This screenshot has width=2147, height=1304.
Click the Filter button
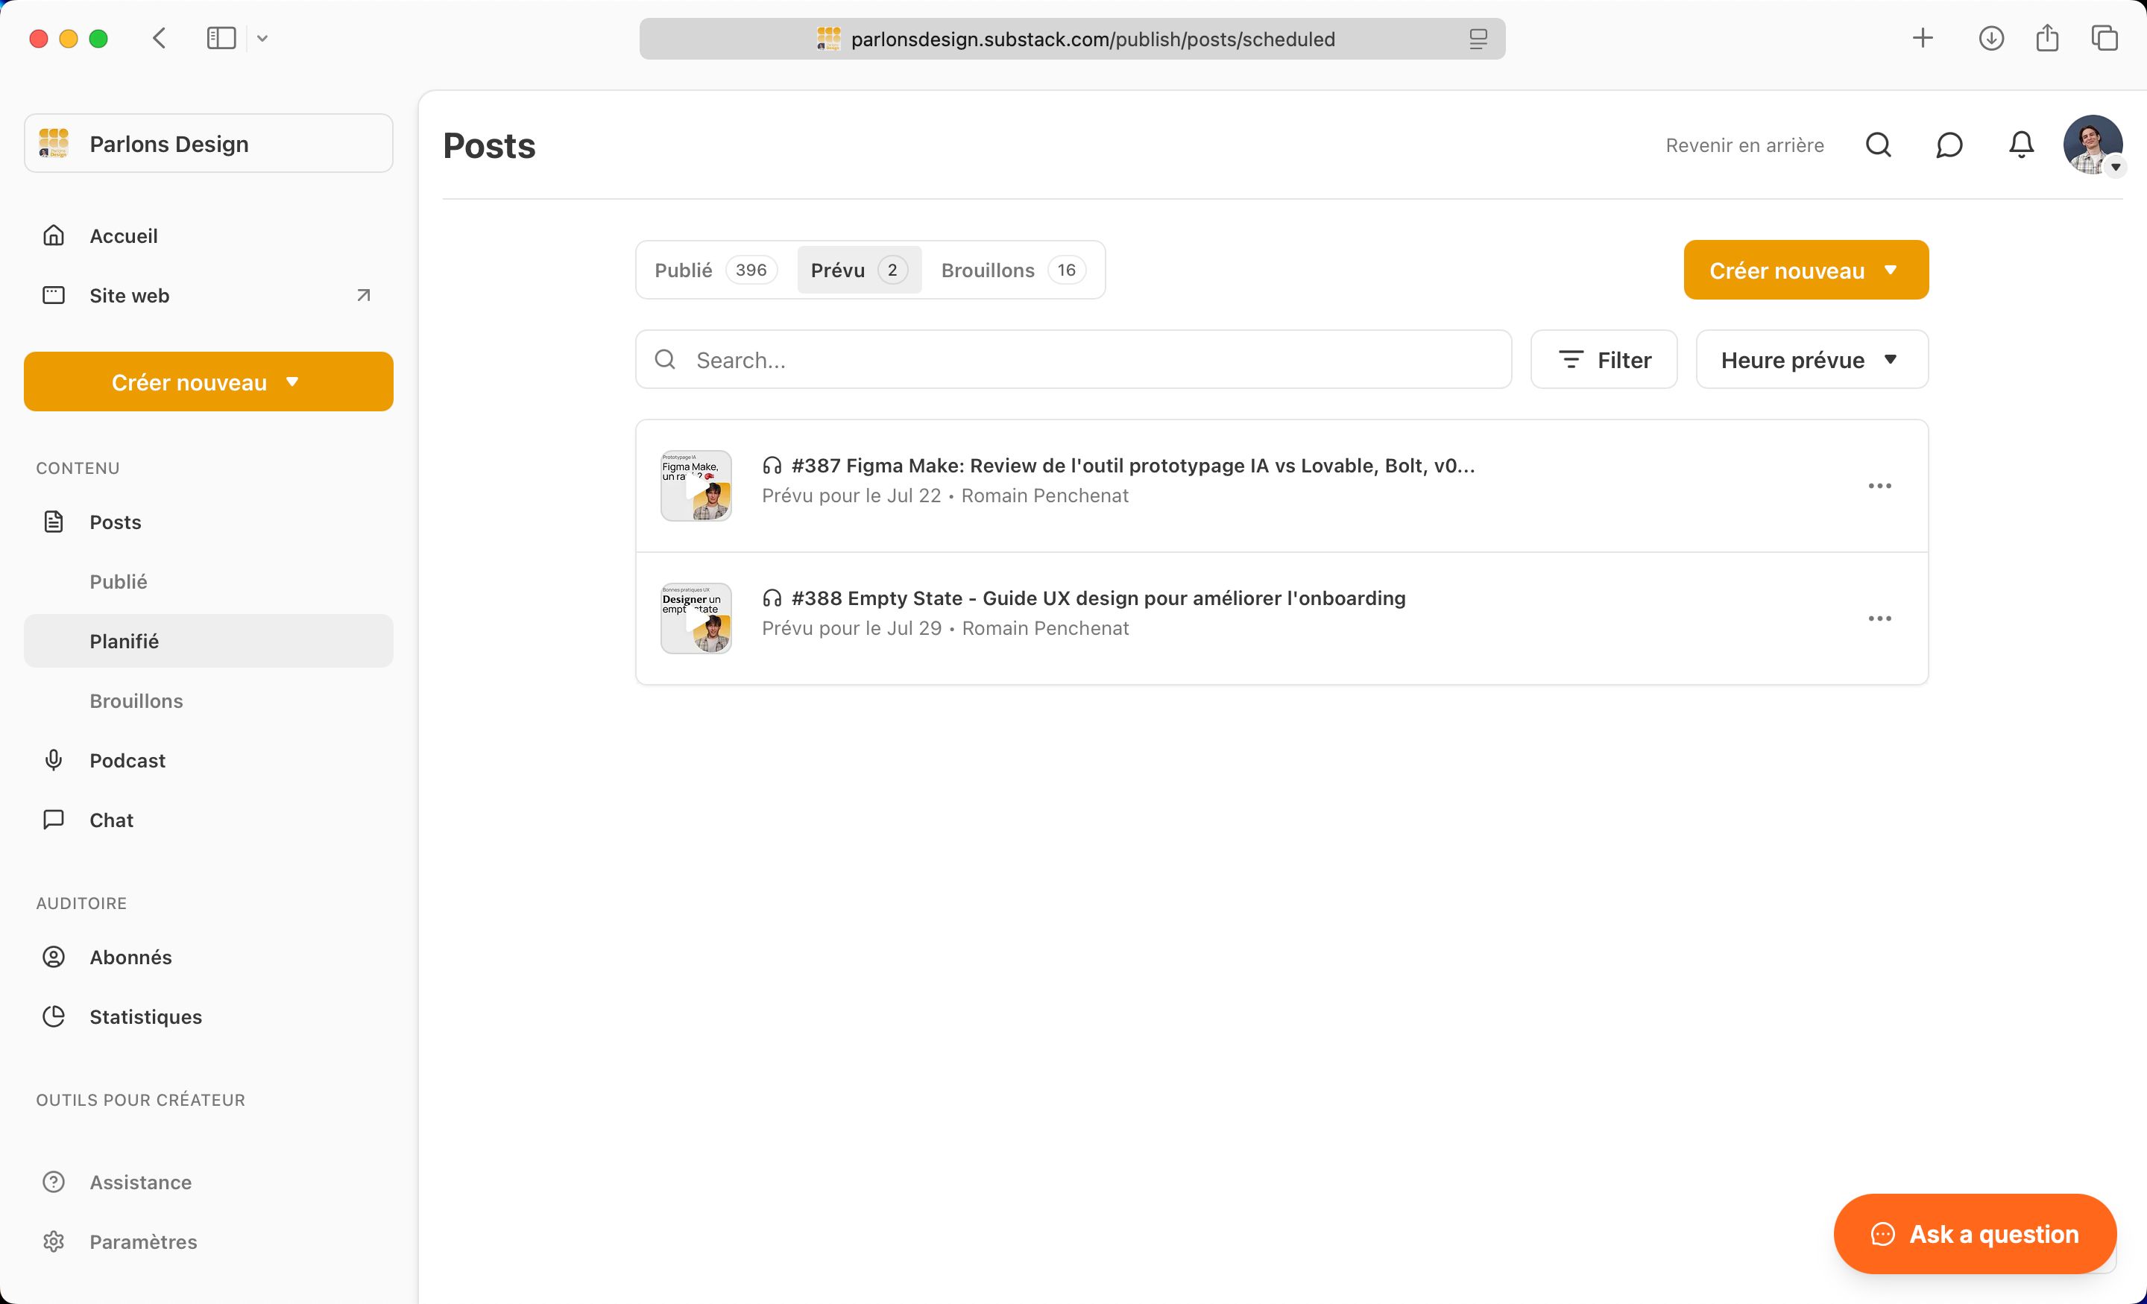pyautogui.click(x=1604, y=360)
